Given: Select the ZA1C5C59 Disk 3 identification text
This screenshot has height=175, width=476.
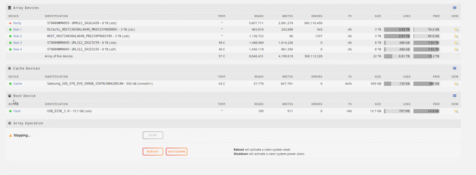Looking at the screenshot, I should (81, 43).
